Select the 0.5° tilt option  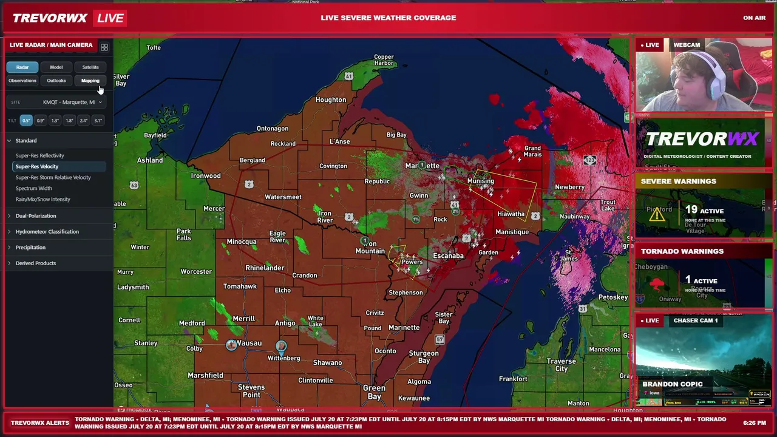pos(26,120)
